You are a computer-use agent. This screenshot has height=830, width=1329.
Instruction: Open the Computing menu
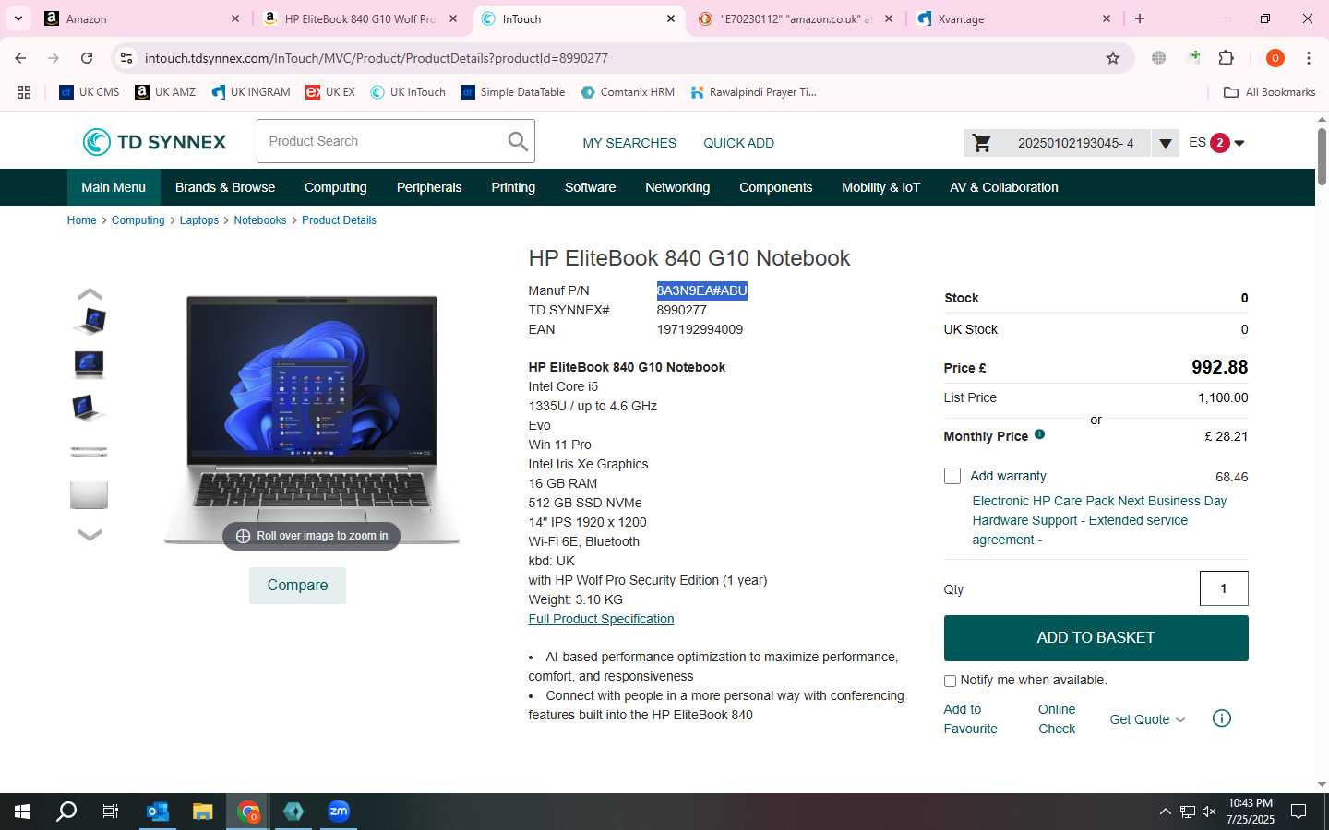tap(336, 187)
